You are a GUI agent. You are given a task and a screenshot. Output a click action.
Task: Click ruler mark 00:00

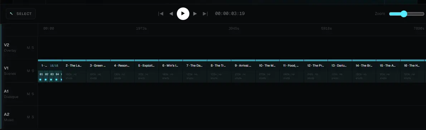point(49,28)
